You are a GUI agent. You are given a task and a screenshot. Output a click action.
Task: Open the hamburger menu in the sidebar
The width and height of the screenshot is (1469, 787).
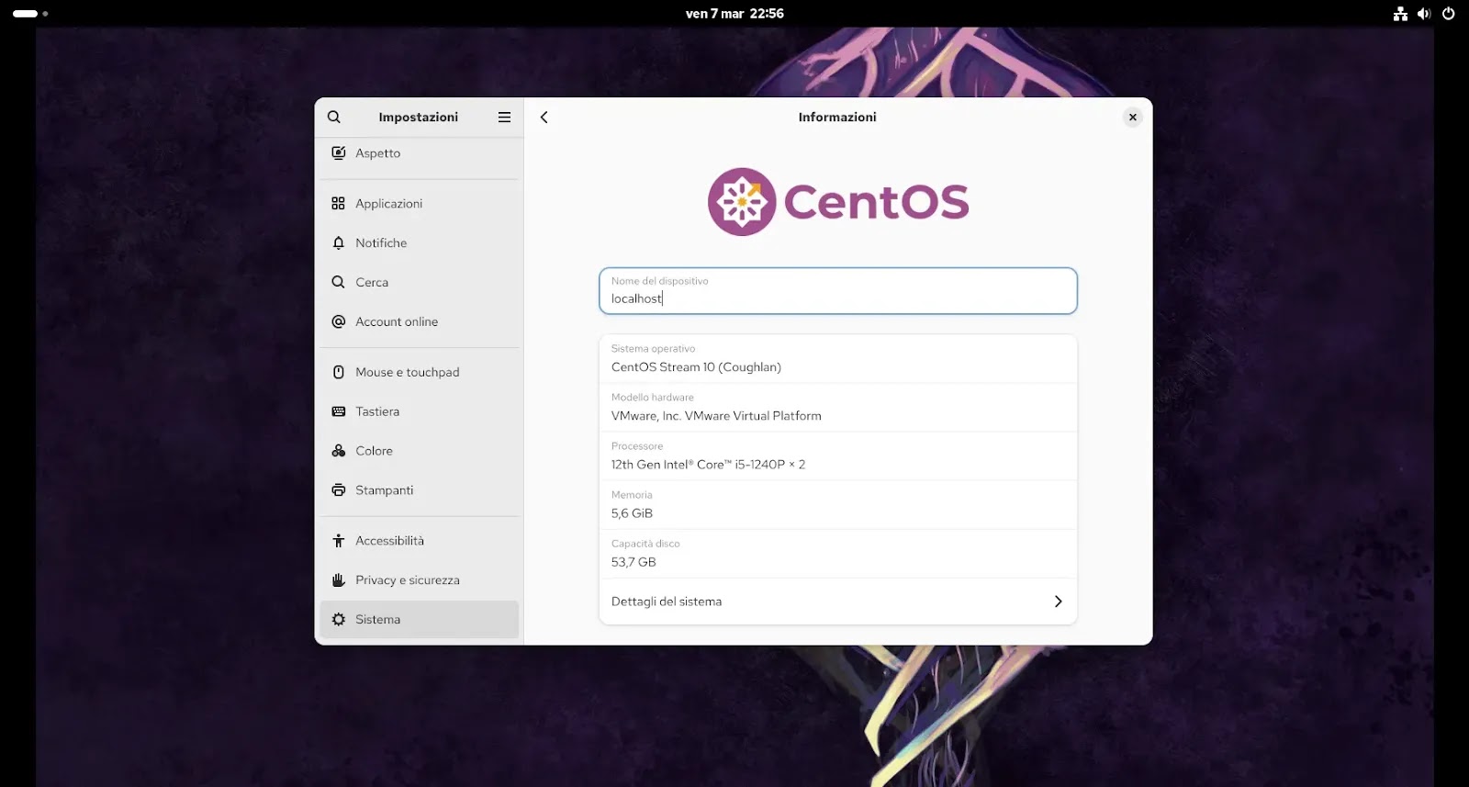504,118
